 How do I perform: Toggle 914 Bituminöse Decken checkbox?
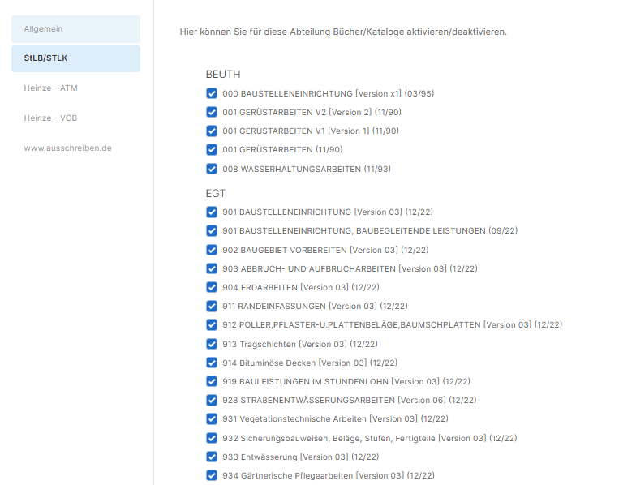[x=212, y=363]
